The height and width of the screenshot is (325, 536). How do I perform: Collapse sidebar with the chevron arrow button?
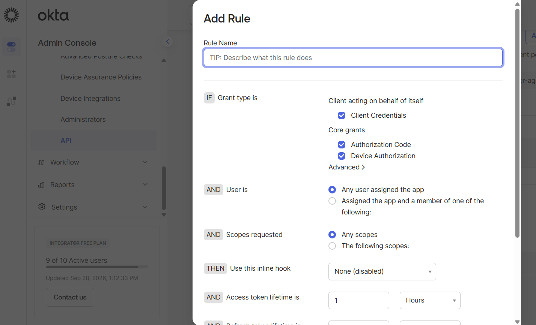point(167,42)
